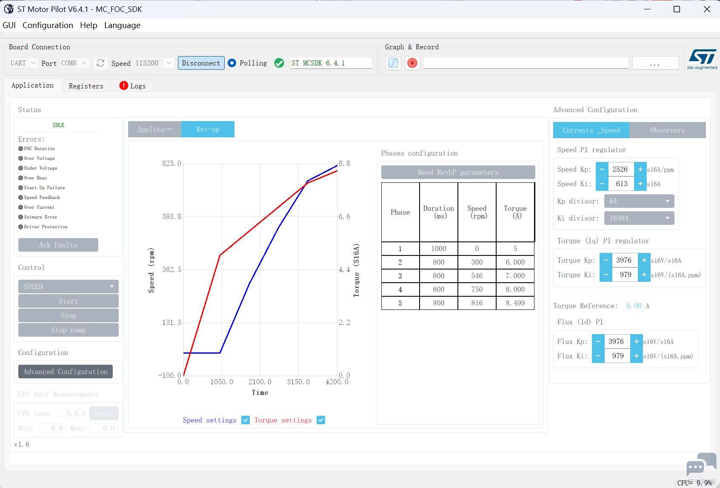Image resolution: width=720 pixels, height=488 pixels.
Task: Switch to the Observers tab
Action: point(667,130)
